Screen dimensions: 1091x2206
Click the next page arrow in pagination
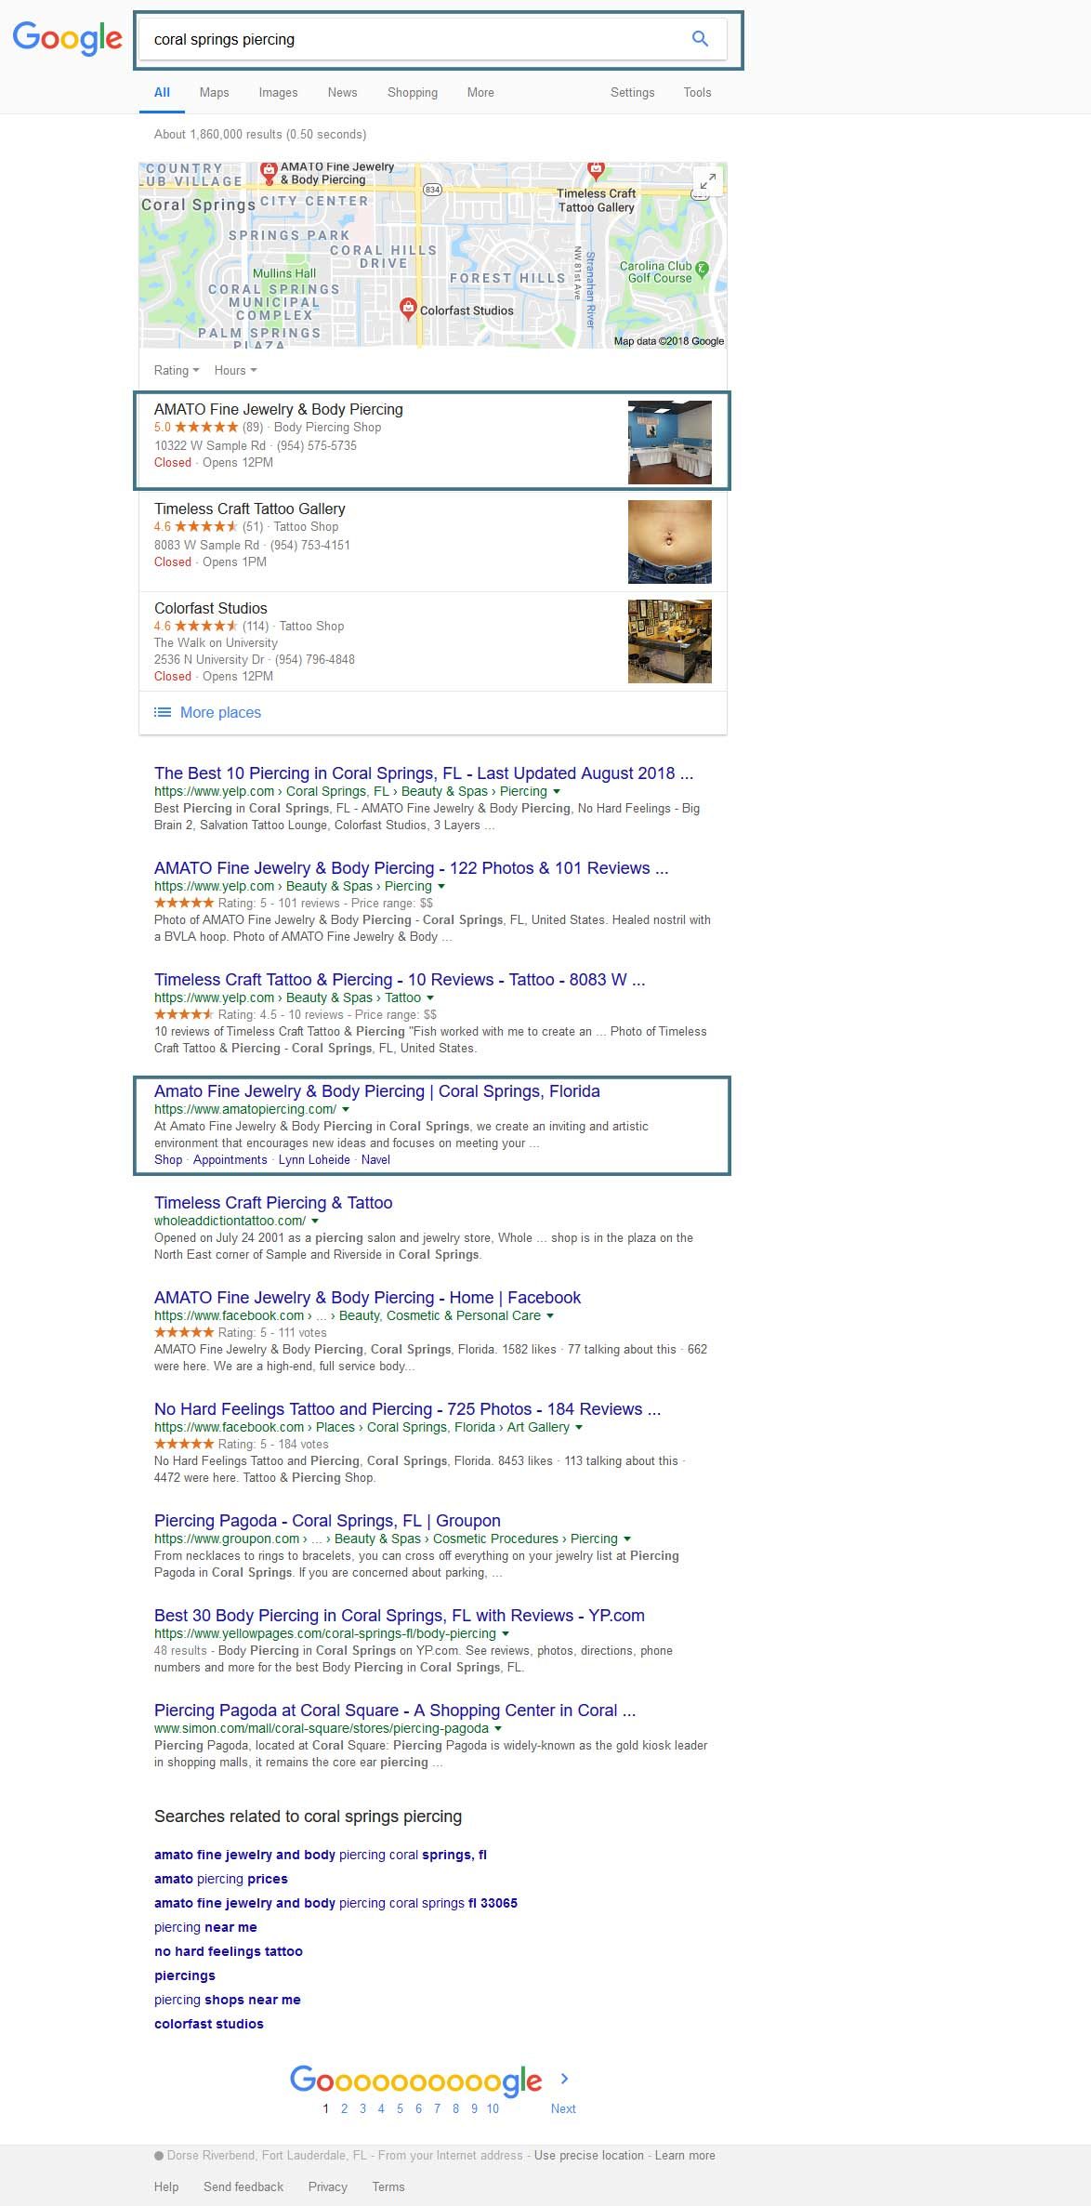coord(564,2079)
